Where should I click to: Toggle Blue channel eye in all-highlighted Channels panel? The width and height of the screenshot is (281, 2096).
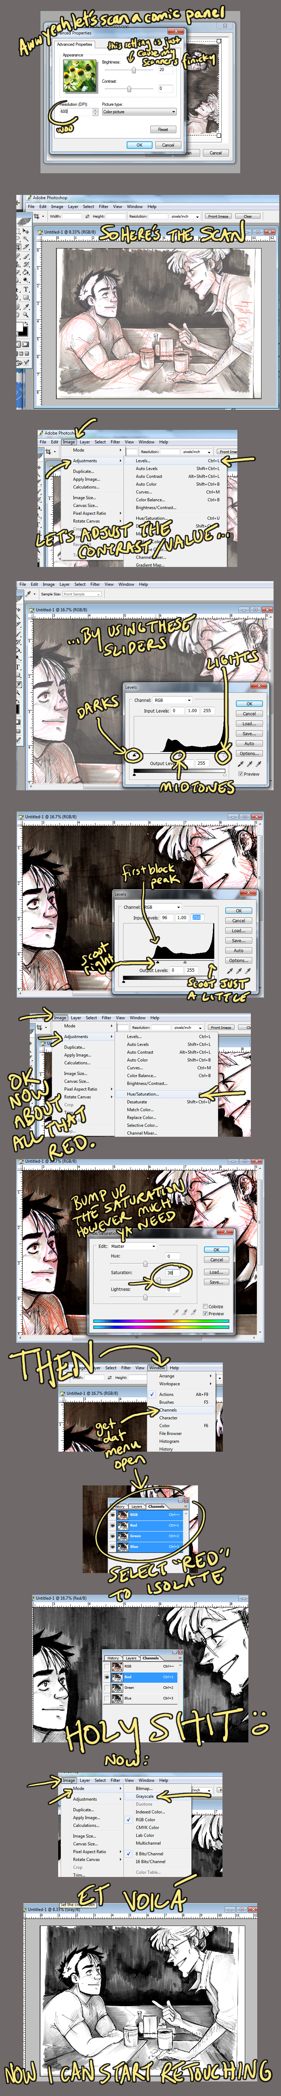(x=113, y=1547)
